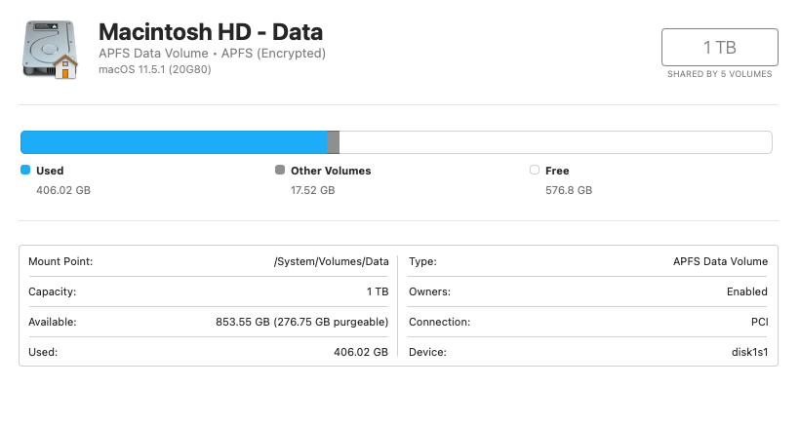Image resolution: width=800 pixels, height=426 pixels.
Task: Select the Available 853.55 GB purgeable value
Action: pyautogui.click(x=301, y=322)
